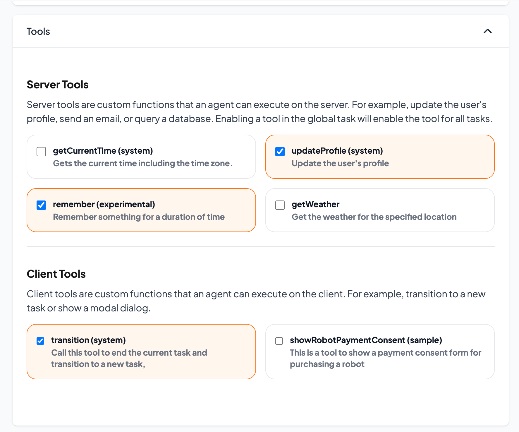519x432 pixels.
Task: Select the getCurrentTime (system) label
Action: click(x=103, y=151)
